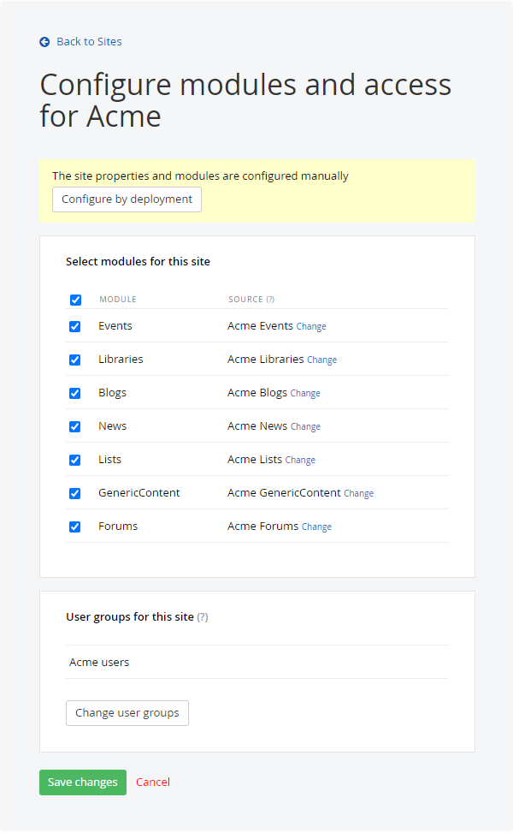
Task: Click the help (?) icon beside User groups
Action: tap(203, 617)
